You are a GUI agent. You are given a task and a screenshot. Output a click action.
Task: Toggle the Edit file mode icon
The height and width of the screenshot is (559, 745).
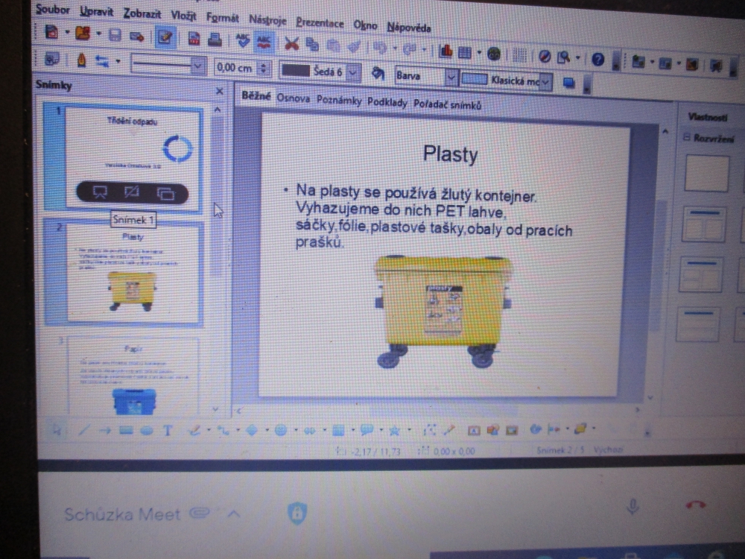165,37
